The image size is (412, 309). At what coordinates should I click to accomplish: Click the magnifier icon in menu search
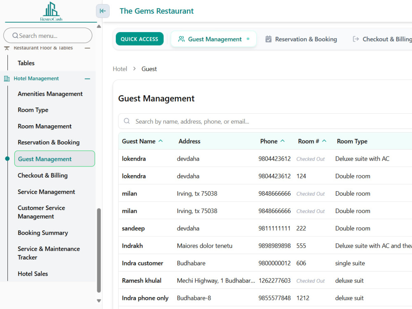15,35
